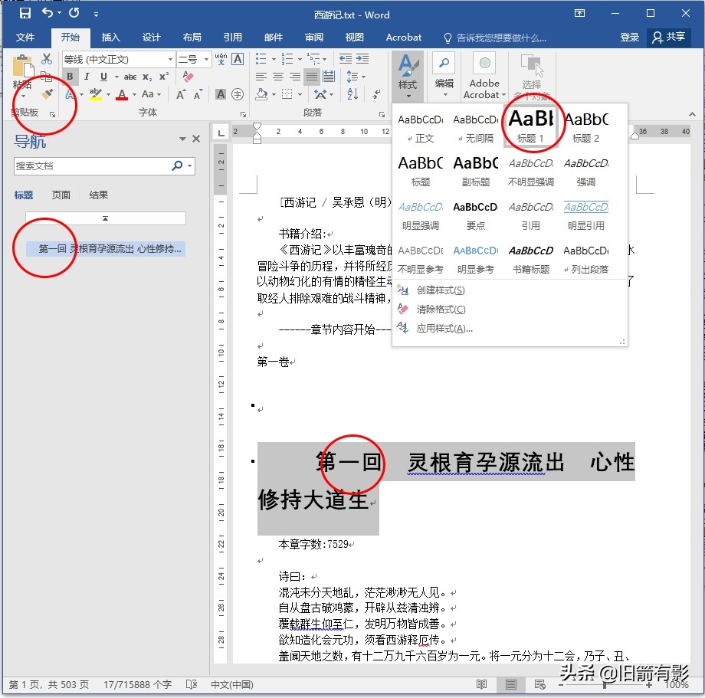The height and width of the screenshot is (698, 705).
Task: Switch to the 插入 ribbon tab
Action: click(x=110, y=37)
